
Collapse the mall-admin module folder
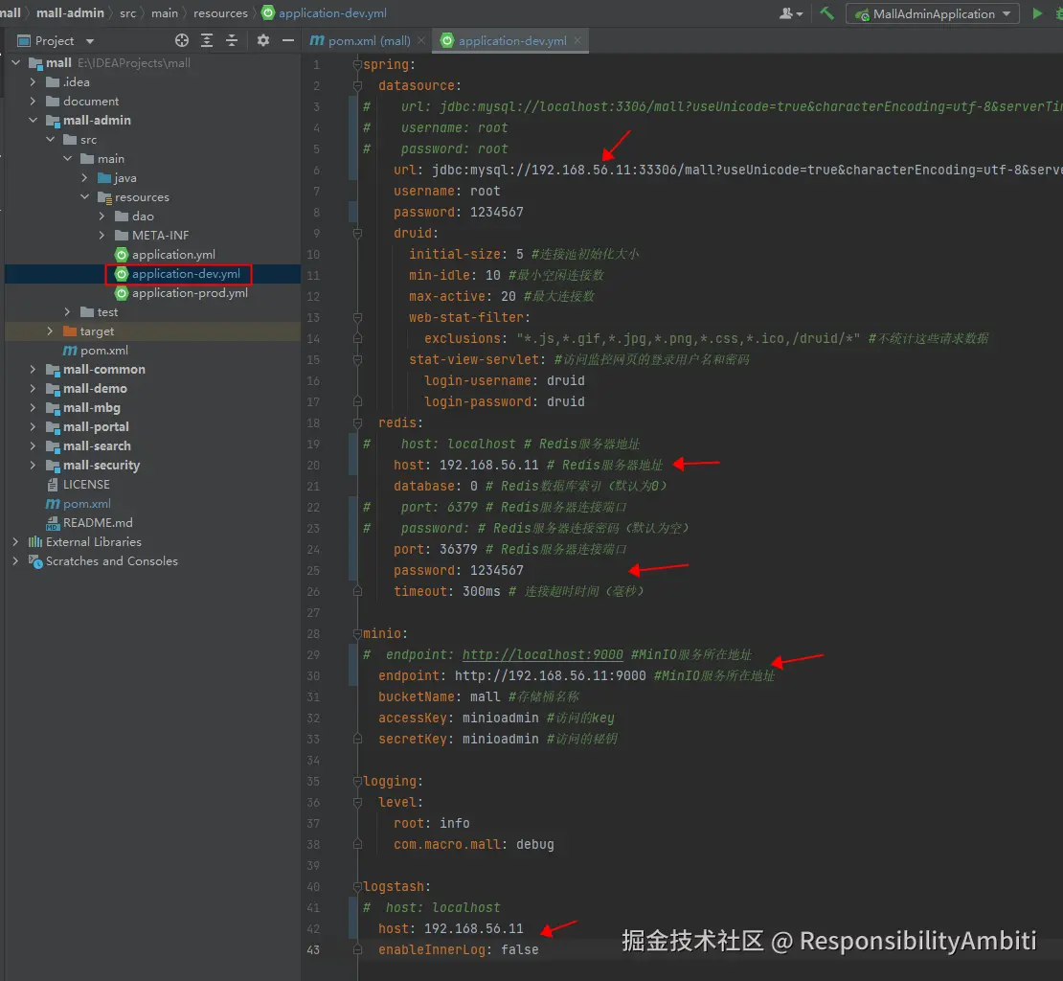33,121
